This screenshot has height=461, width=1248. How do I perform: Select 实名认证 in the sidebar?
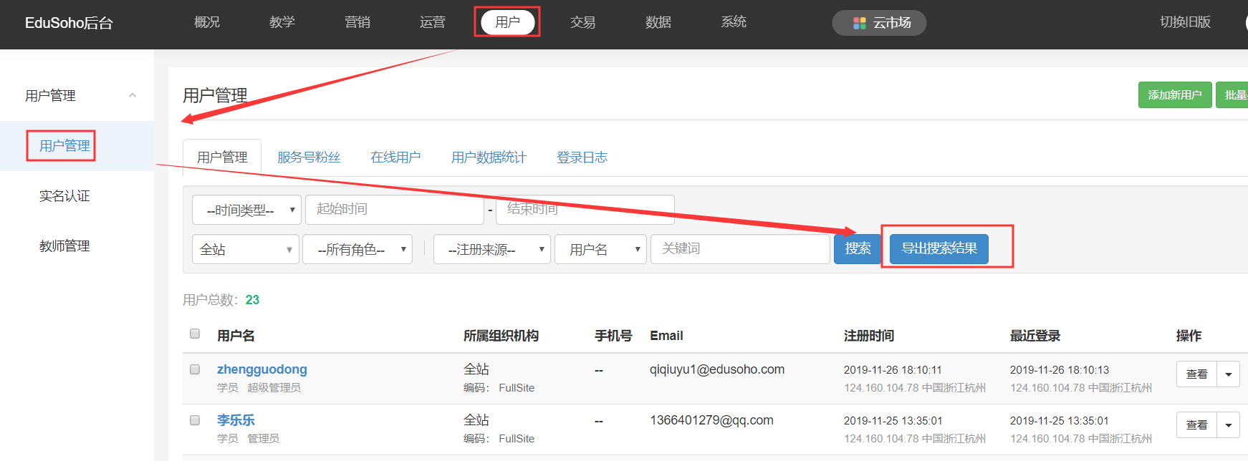[64, 196]
